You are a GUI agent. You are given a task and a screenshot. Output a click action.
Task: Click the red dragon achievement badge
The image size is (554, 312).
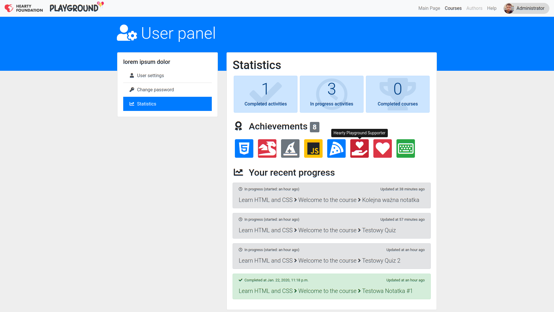click(267, 148)
